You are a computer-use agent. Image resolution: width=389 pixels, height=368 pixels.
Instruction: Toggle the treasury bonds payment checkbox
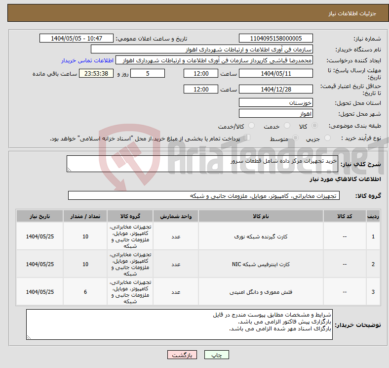(x=247, y=138)
